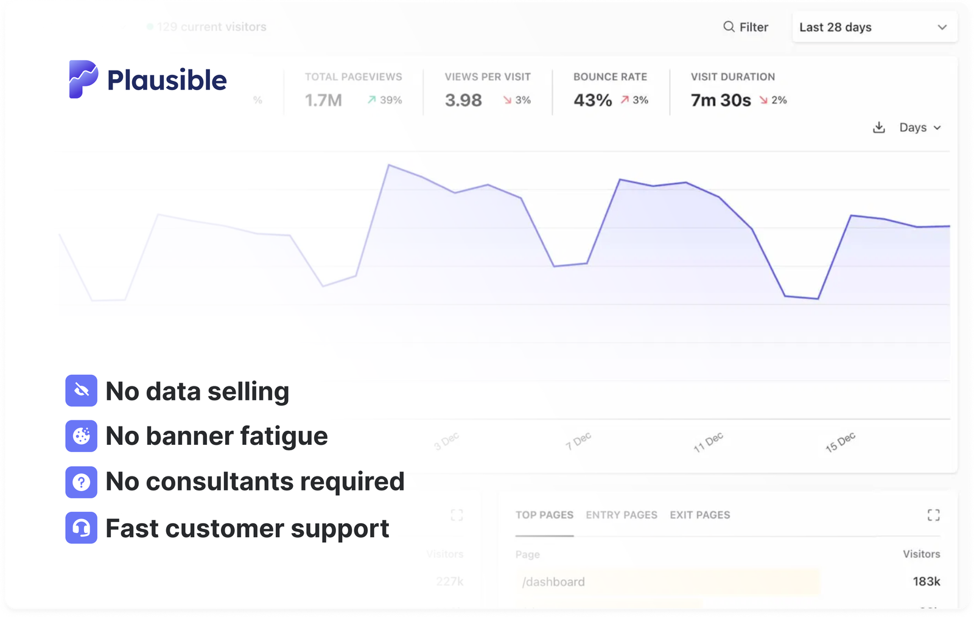Click the cookie icon beside No banner fatigue
This screenshot has width=974, height=617.
coord(81,436)
